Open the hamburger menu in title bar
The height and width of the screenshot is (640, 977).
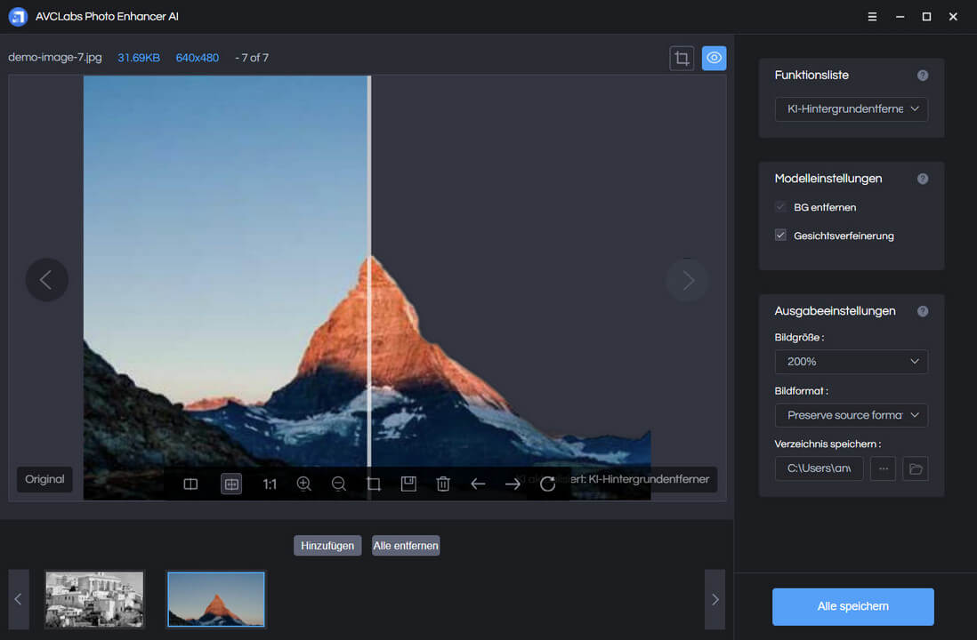click(872, 17)
